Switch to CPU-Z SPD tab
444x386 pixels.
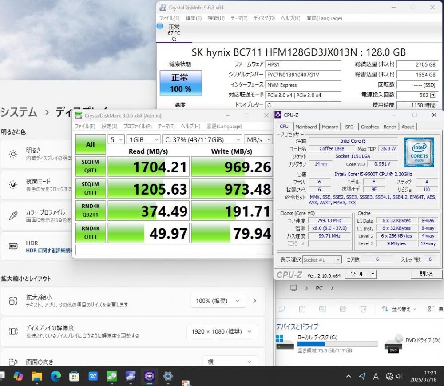[x=349, y=127]
